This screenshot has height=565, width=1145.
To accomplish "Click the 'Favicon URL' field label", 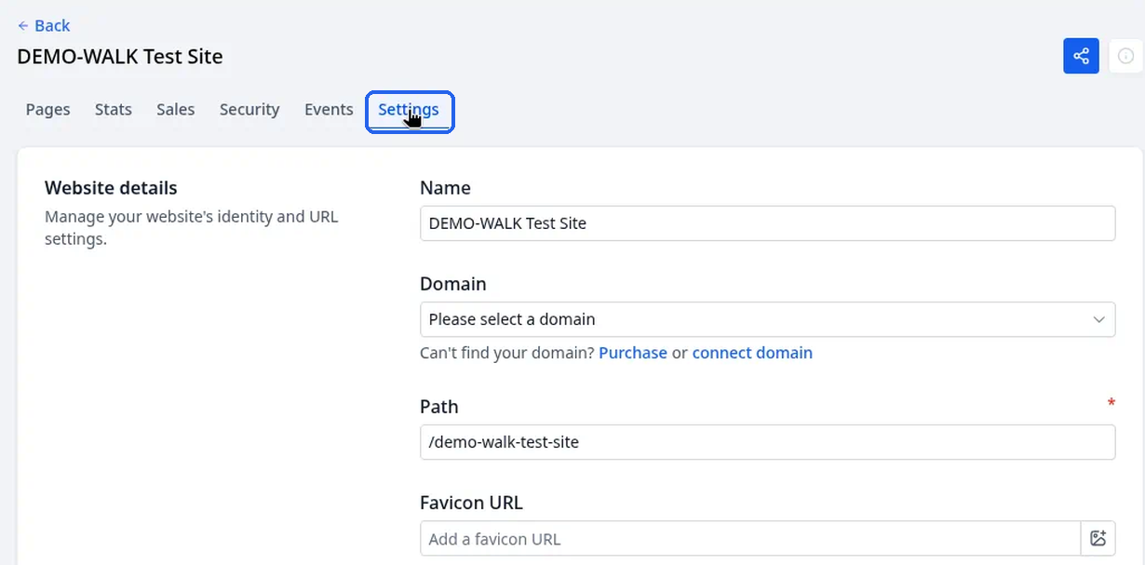I will 471,503.
